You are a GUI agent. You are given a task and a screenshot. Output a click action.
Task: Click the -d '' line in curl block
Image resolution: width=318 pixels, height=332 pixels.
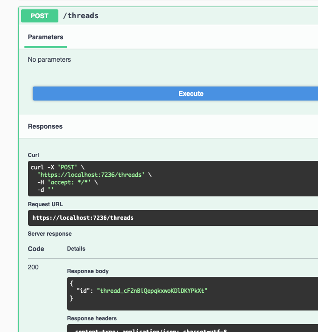pyautogui.click(x=45, y=189)
